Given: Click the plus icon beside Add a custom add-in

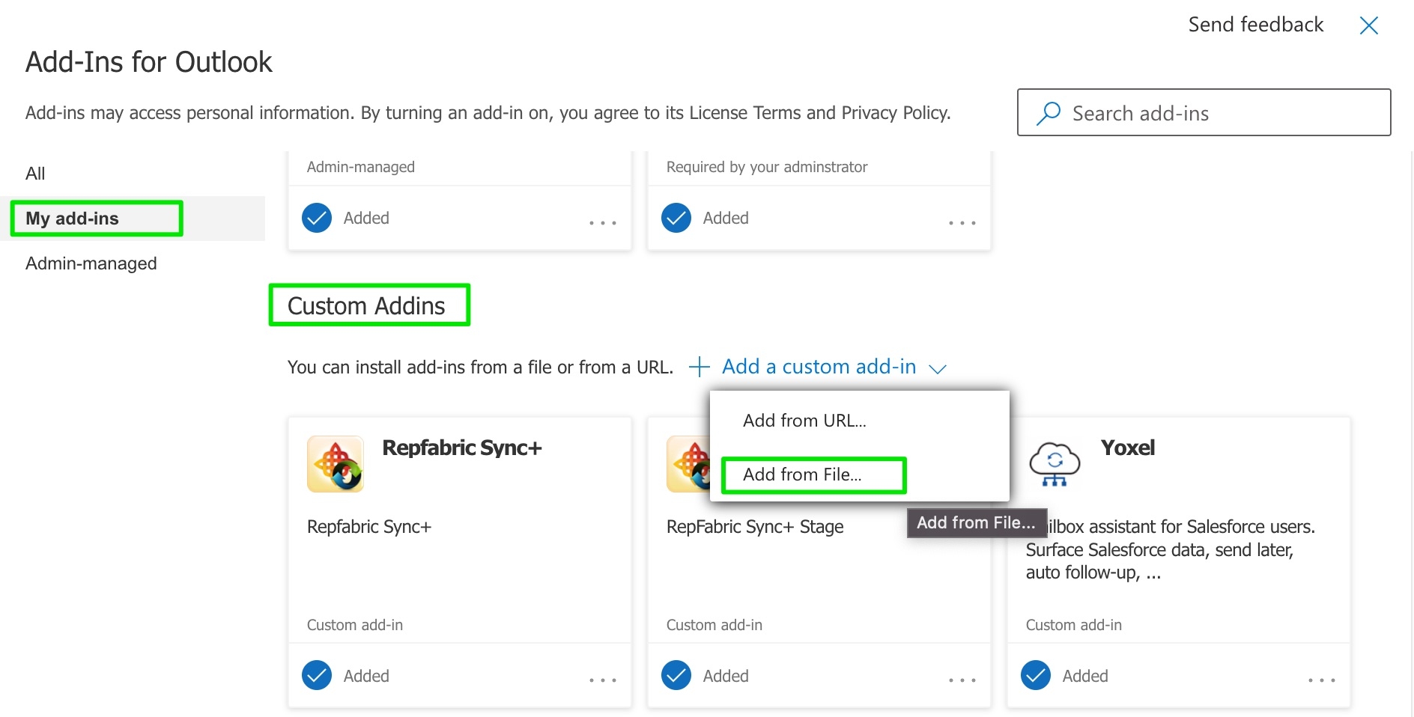Looking at the screenshot, I should pyautogui.click(x=699, y=367).
